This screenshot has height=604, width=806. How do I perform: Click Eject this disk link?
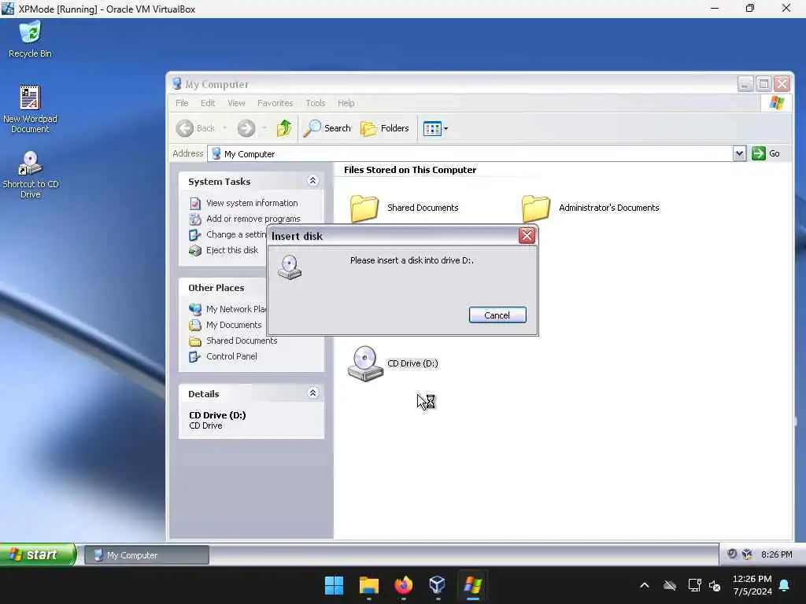tap(232, 250)
